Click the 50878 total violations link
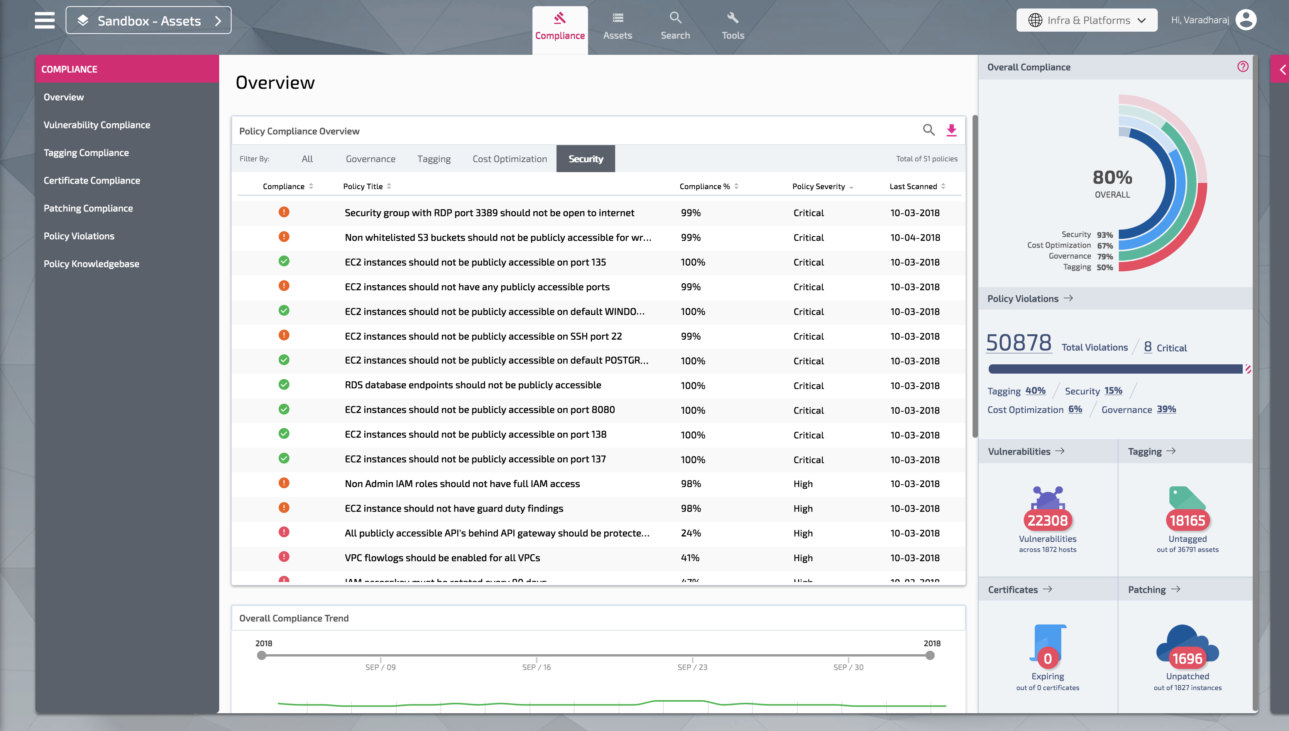Image resolution: width=1289 pixels, height=731 pixels. (1018, 343)
